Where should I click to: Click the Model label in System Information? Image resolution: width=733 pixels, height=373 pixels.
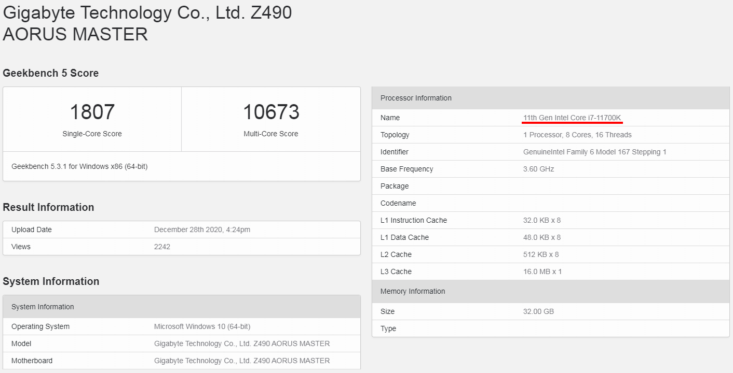(21, 343)
